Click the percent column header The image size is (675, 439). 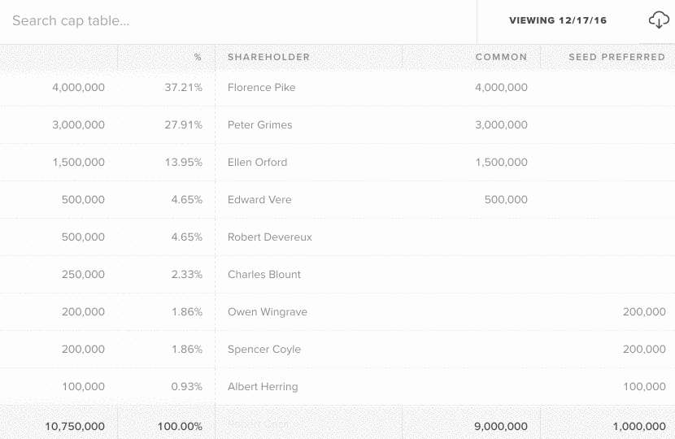(198, 57)
